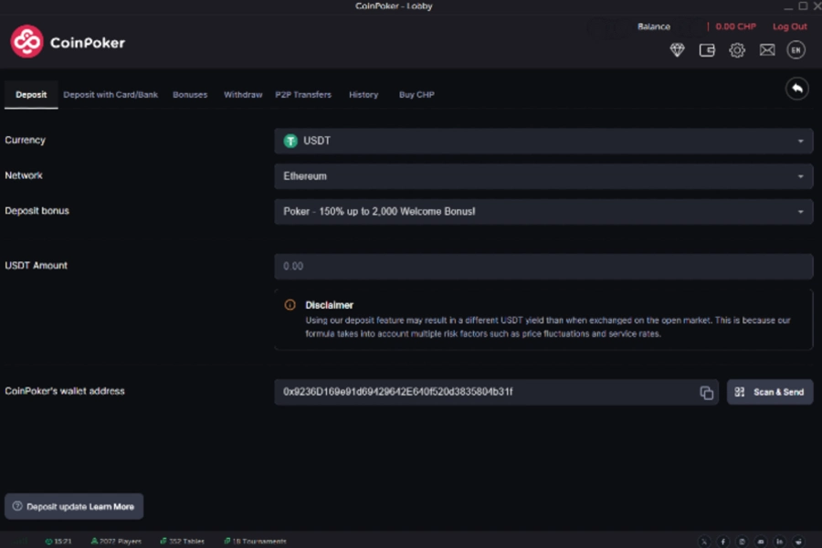Open CoinPoker's X social icon in the footer
822x548 pixels.
[x=704, y=541]
